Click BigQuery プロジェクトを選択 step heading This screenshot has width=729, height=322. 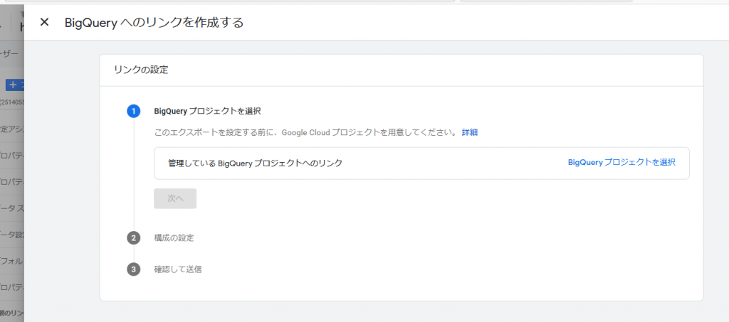tap(207, 112)
